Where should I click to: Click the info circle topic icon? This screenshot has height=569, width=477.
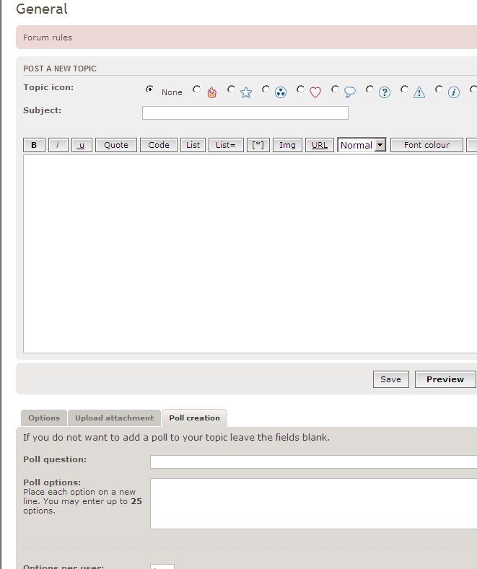(x=454, y=92)
